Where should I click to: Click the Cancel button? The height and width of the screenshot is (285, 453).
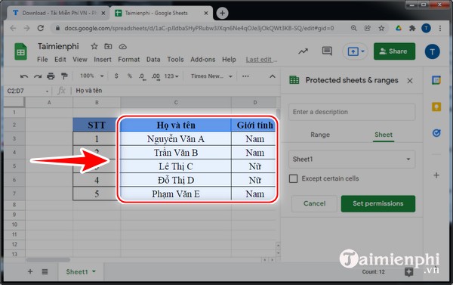tap(314, 203)
